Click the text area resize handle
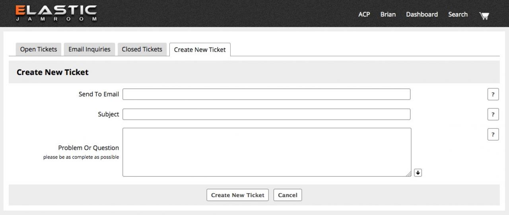 click(408, 174)
